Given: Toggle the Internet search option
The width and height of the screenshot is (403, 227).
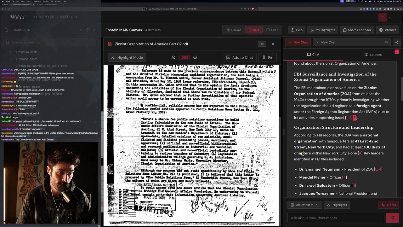Looking at the screenshot, I should click(388, 30).
